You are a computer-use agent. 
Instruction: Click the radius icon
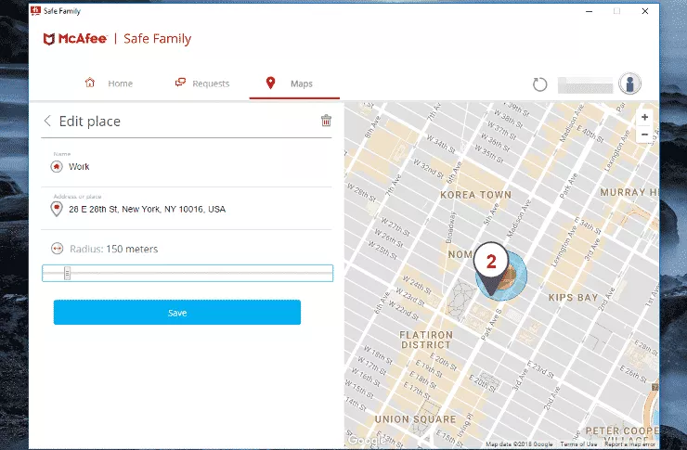57,249
